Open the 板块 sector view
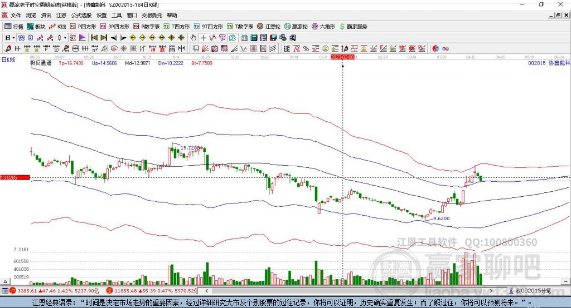The height and width of the screenshot is (308, 571). [36, 27]
